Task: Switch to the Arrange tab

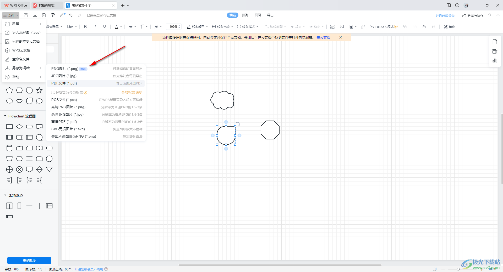Action: click(245, 15)
